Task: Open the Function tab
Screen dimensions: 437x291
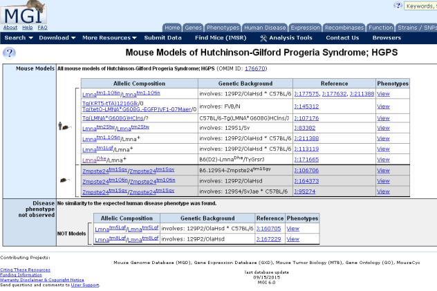Action: [x=380, y=28]
